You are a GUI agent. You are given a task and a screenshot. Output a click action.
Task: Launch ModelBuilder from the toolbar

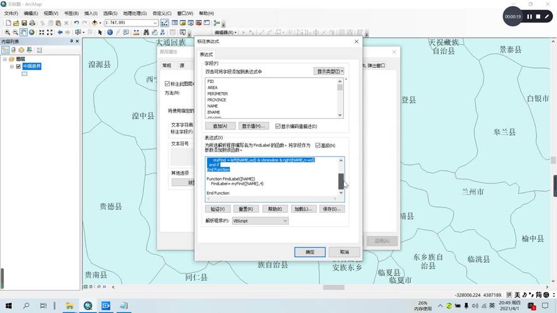coord(216,23)
